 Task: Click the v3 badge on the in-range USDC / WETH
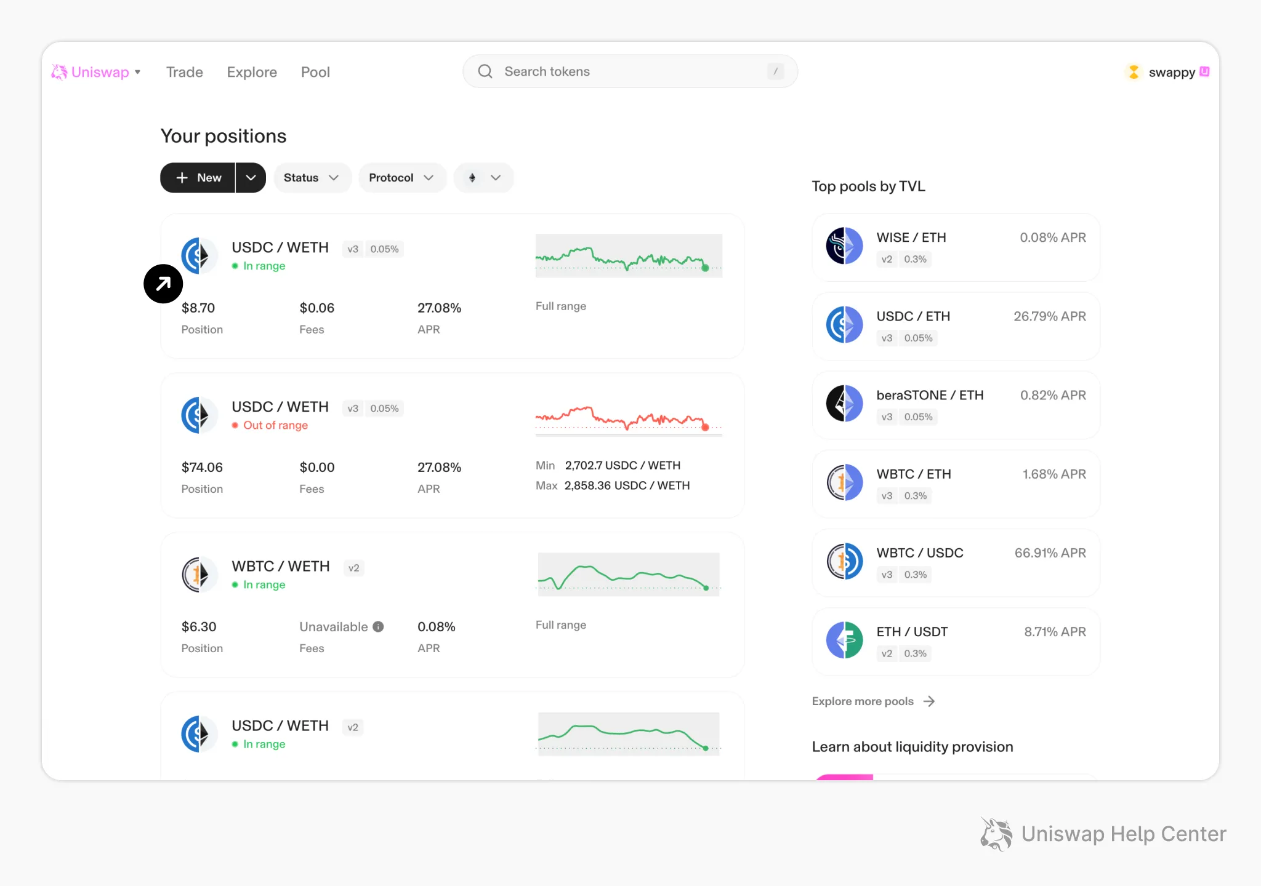click(x=353, y=249)
